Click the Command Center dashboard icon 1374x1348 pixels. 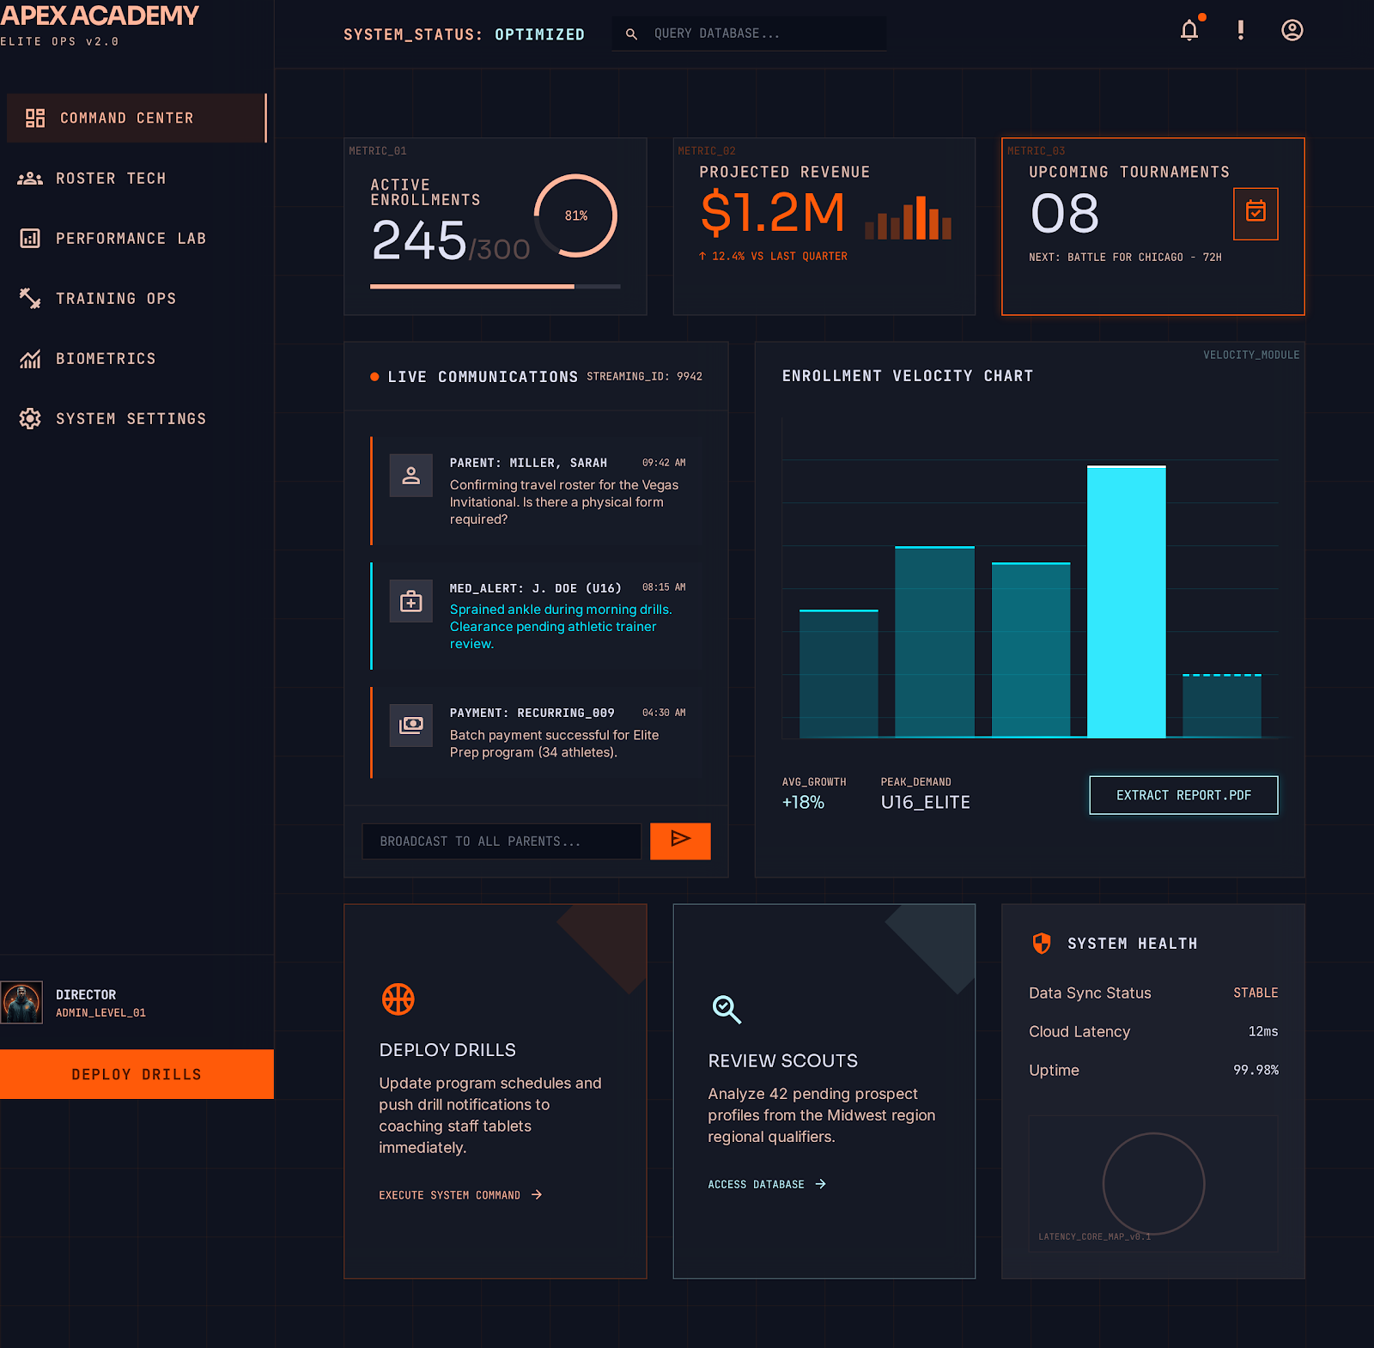[35, 118]
